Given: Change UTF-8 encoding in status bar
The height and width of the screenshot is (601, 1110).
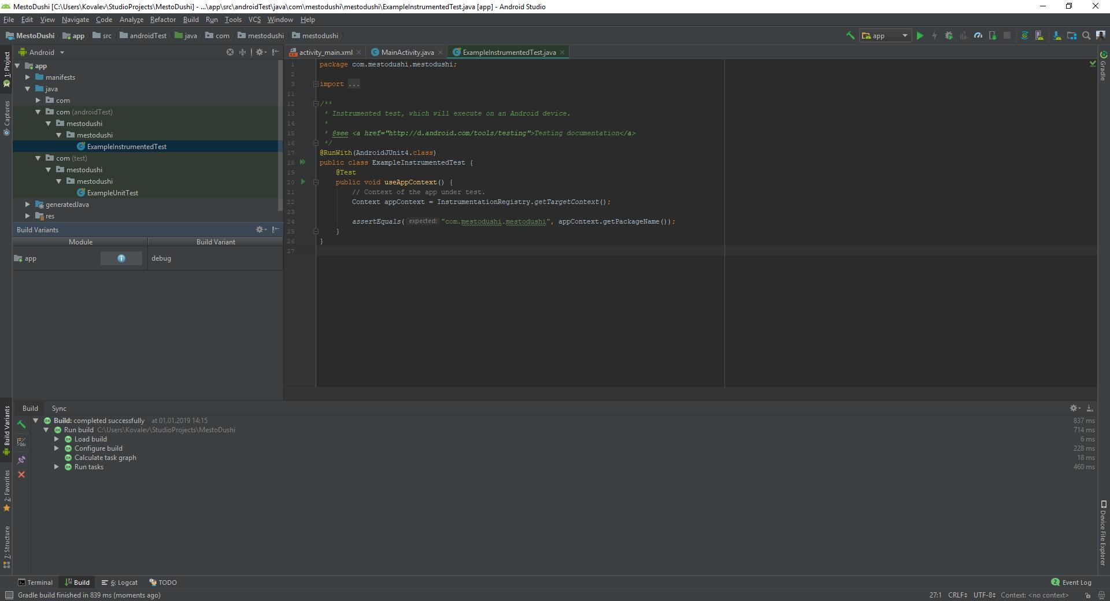Looking at the screenshot, I should coord(984,595).
